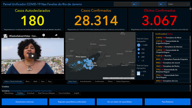The width and height of the screenshot is (192, 108).
Task: Click the video share arrow icon
Action: (x=56, y=35)
